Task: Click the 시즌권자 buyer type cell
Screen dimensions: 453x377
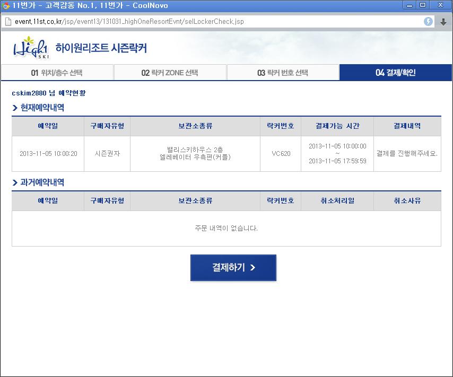Action: 107,154
